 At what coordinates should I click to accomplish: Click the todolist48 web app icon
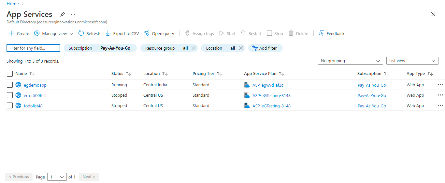18,105
